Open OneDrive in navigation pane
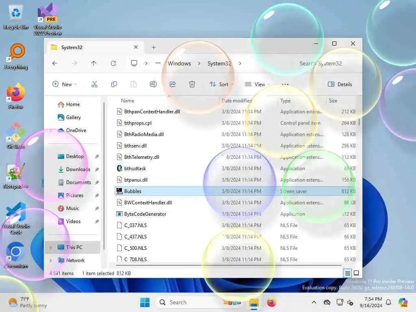Screen dimensions: 416x312 (x=71, y=130)
